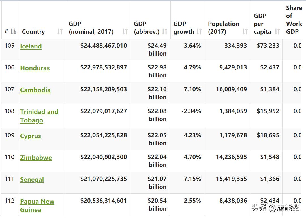Sort by GDP (nominal, 2017) using its sort icon
Screen dimensions: 306x218
tap(125, 32)
